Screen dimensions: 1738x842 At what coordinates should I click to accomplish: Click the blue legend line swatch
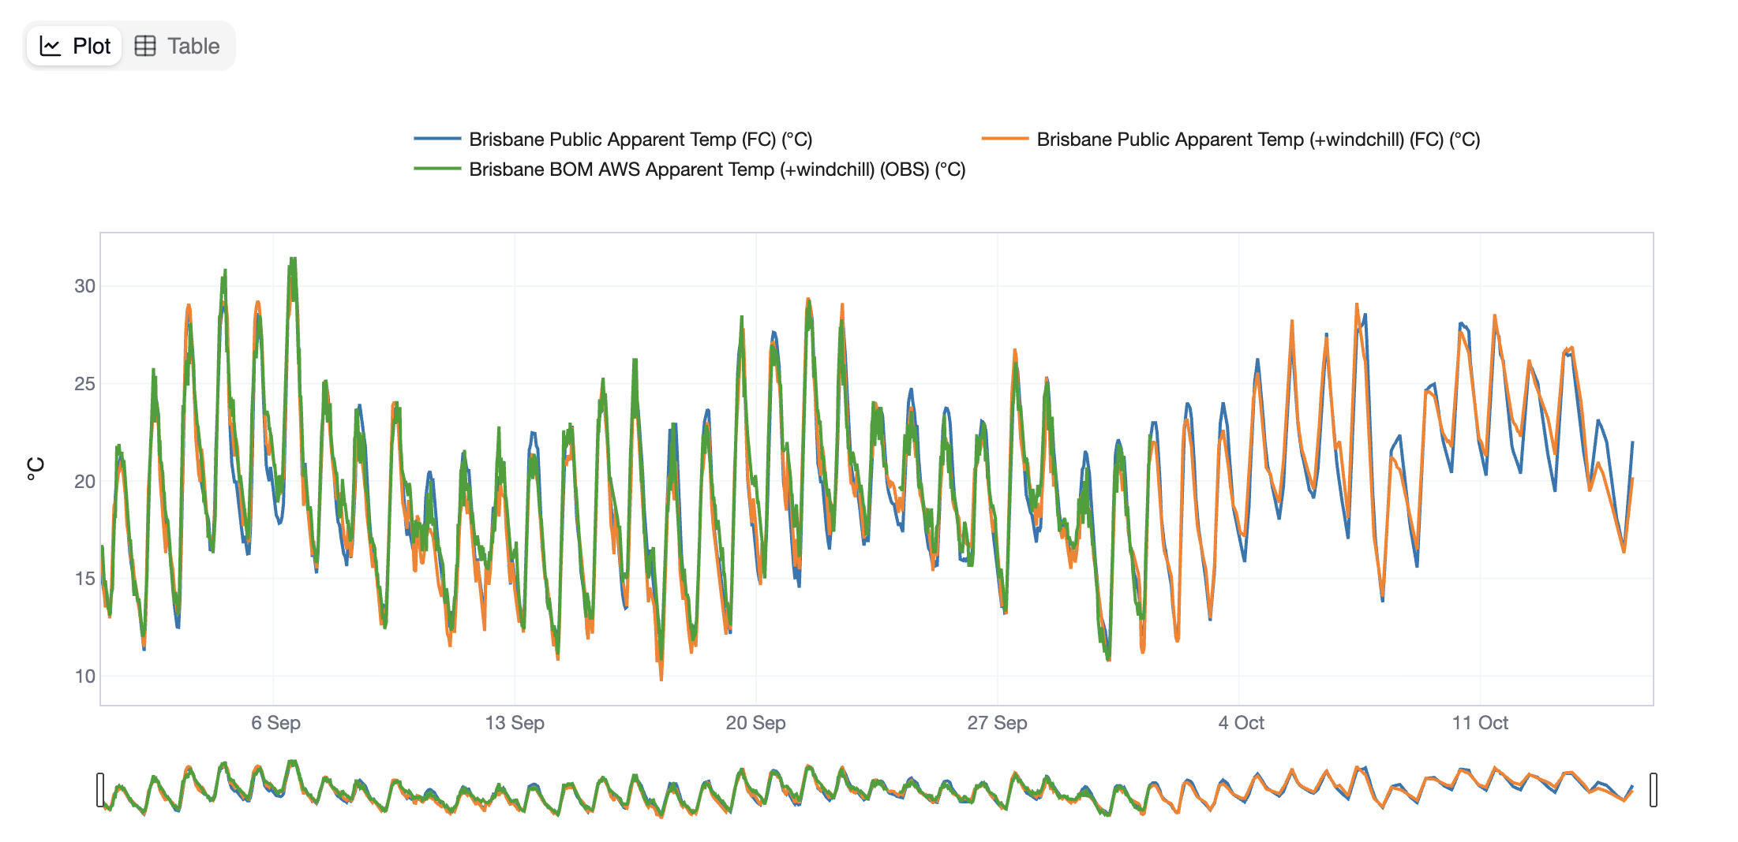coord(437,139)
